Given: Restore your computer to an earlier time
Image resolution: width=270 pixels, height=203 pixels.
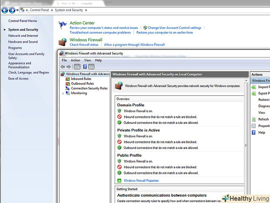Looking at the screenshot, I should 165,32.
